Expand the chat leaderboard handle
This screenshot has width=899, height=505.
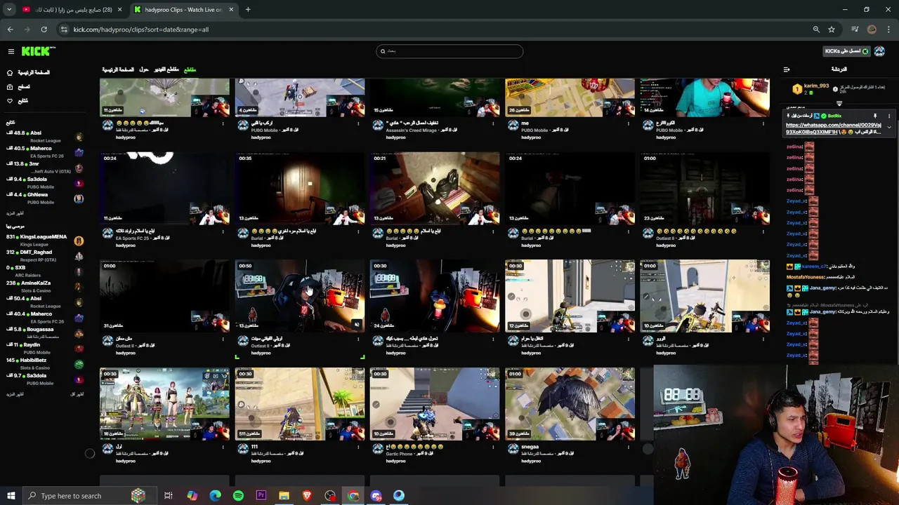click(839, 104)
